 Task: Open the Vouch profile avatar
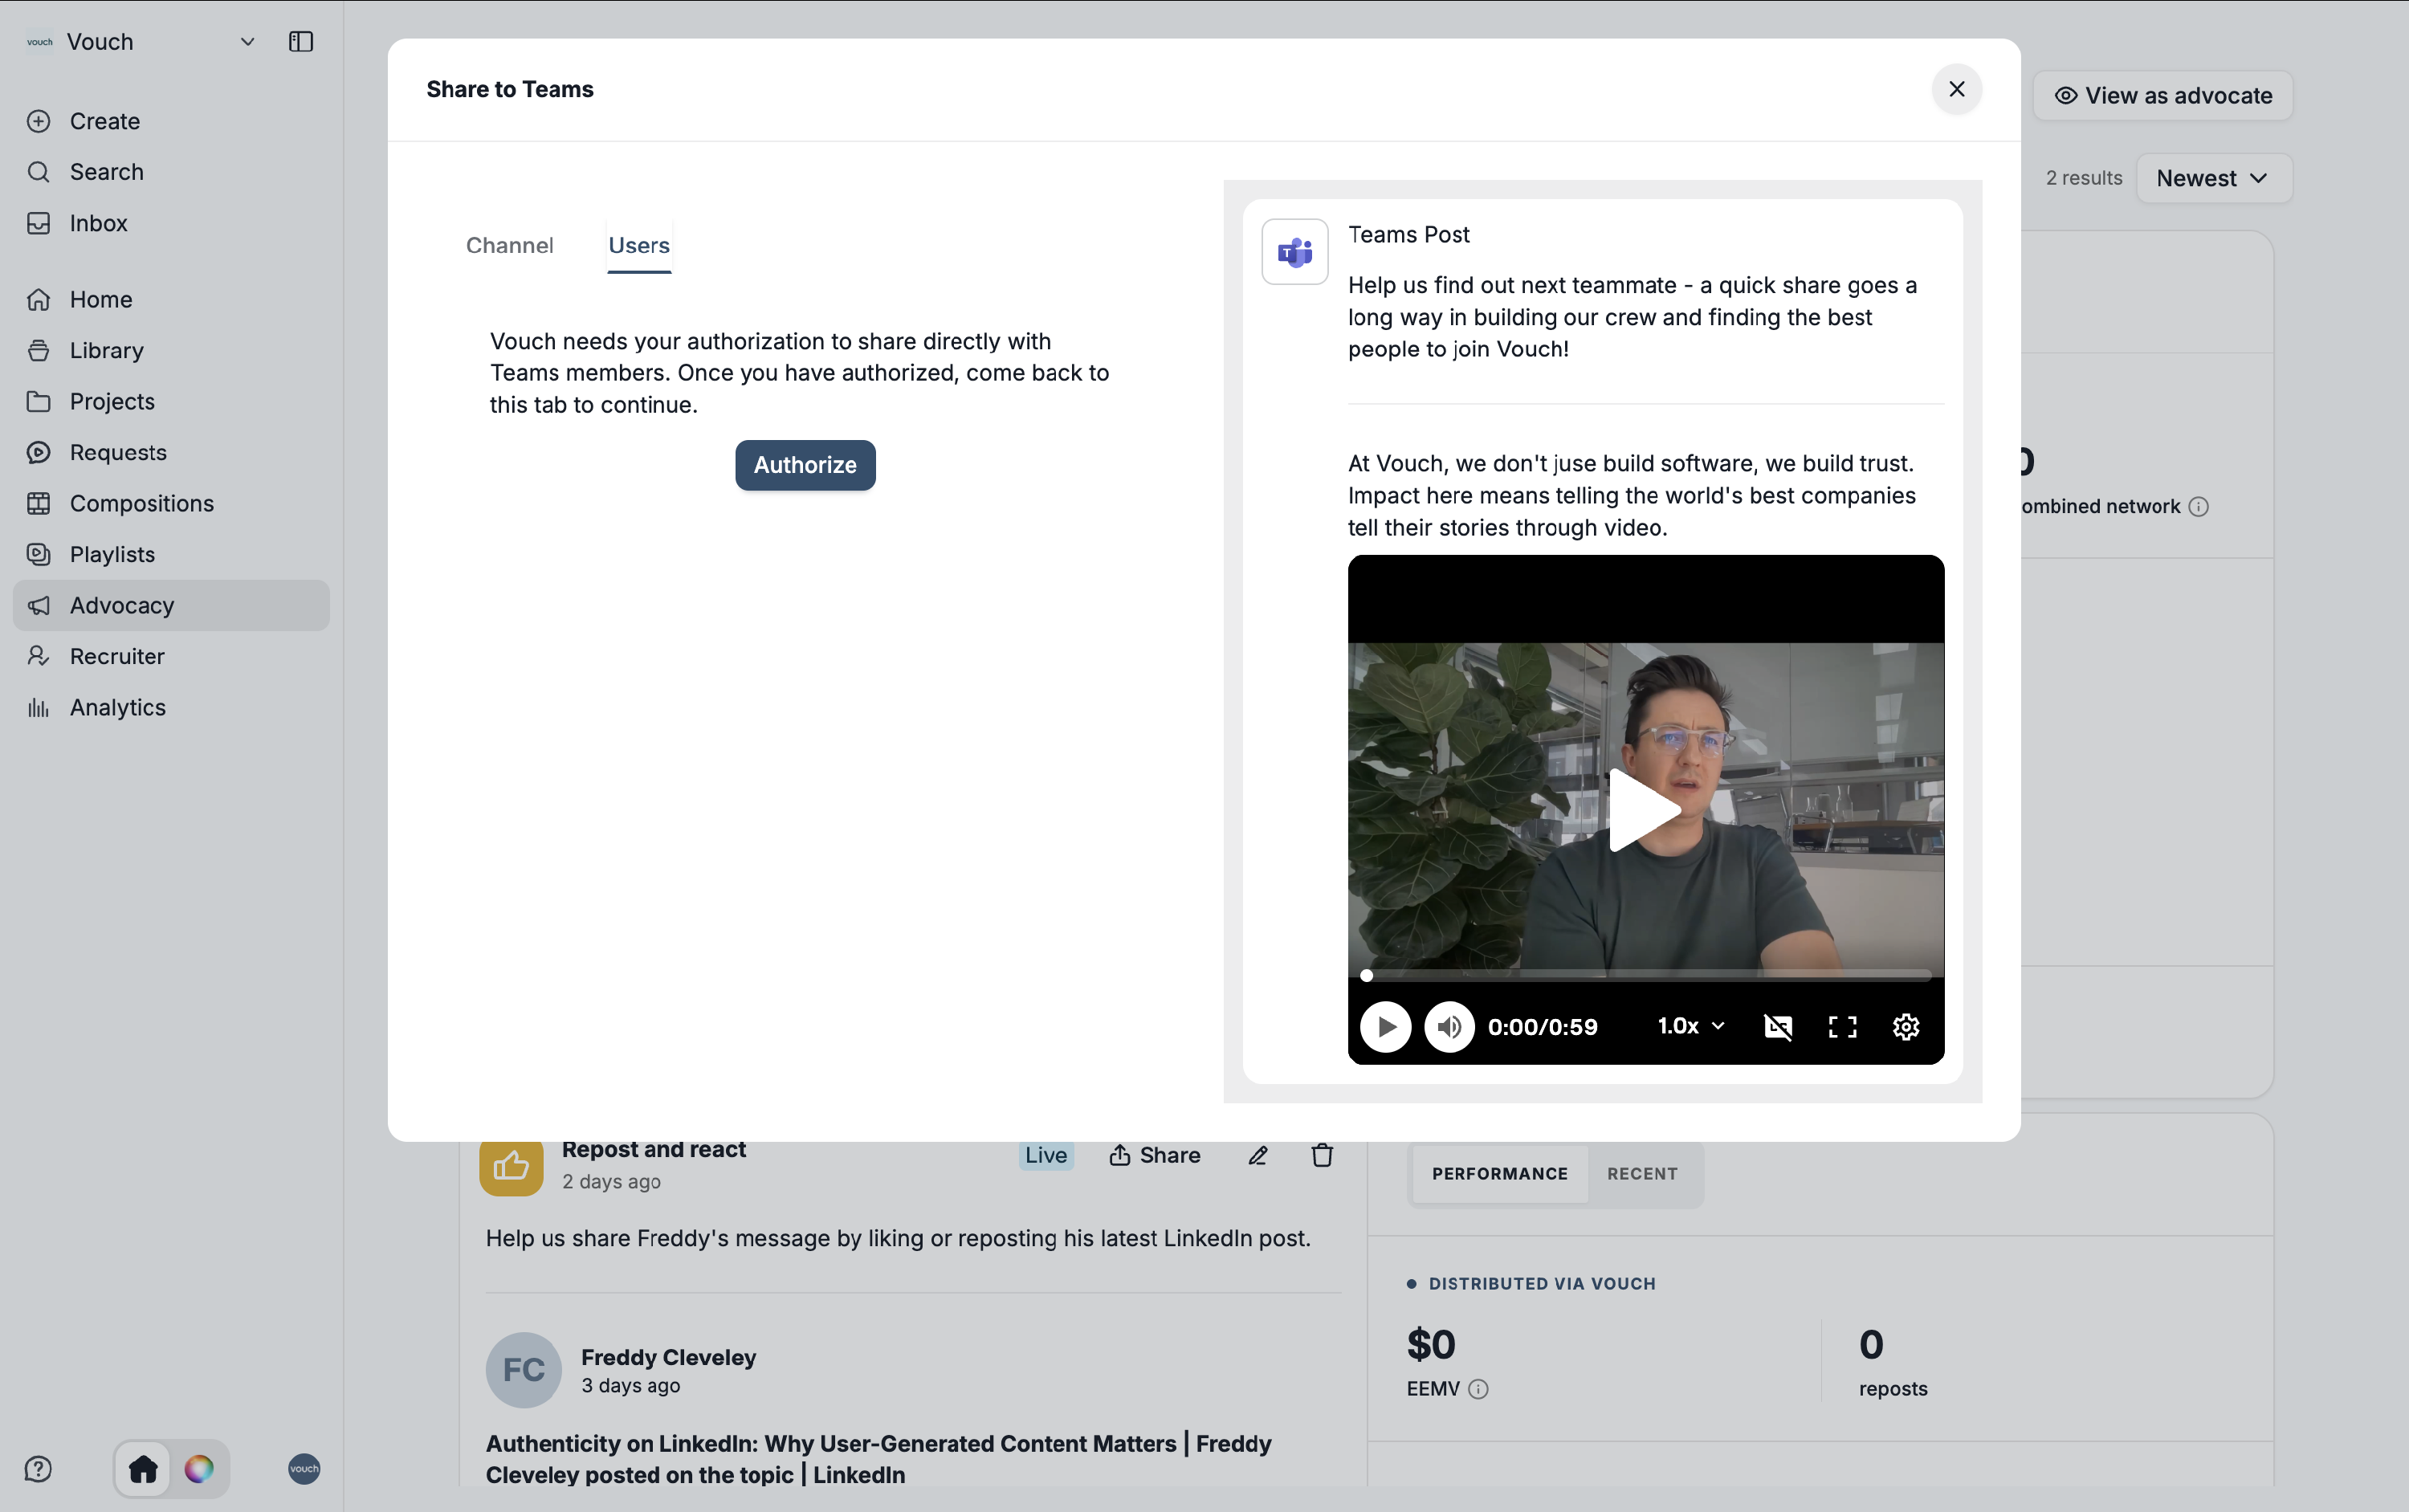tap(304, 1469)
